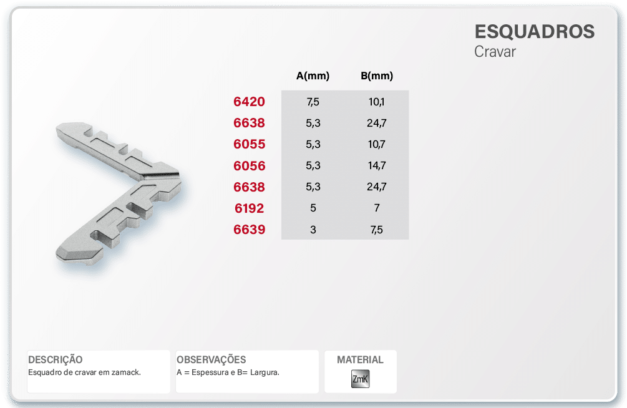Select product code 6055
Screen dimensions: 627x408
pos(249,144)
